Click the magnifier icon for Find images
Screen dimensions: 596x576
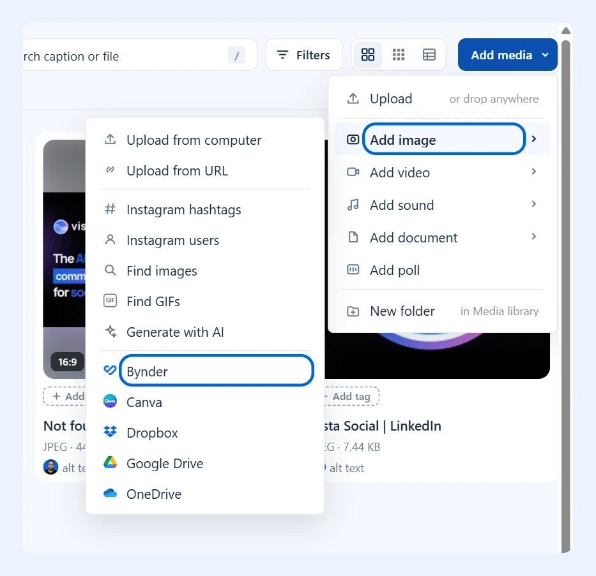coord(111,270)
